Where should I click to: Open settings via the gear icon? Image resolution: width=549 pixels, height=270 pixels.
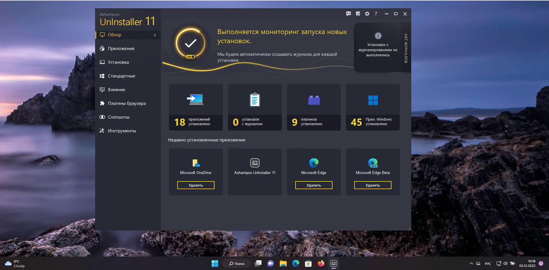click(x=367, y=14)
